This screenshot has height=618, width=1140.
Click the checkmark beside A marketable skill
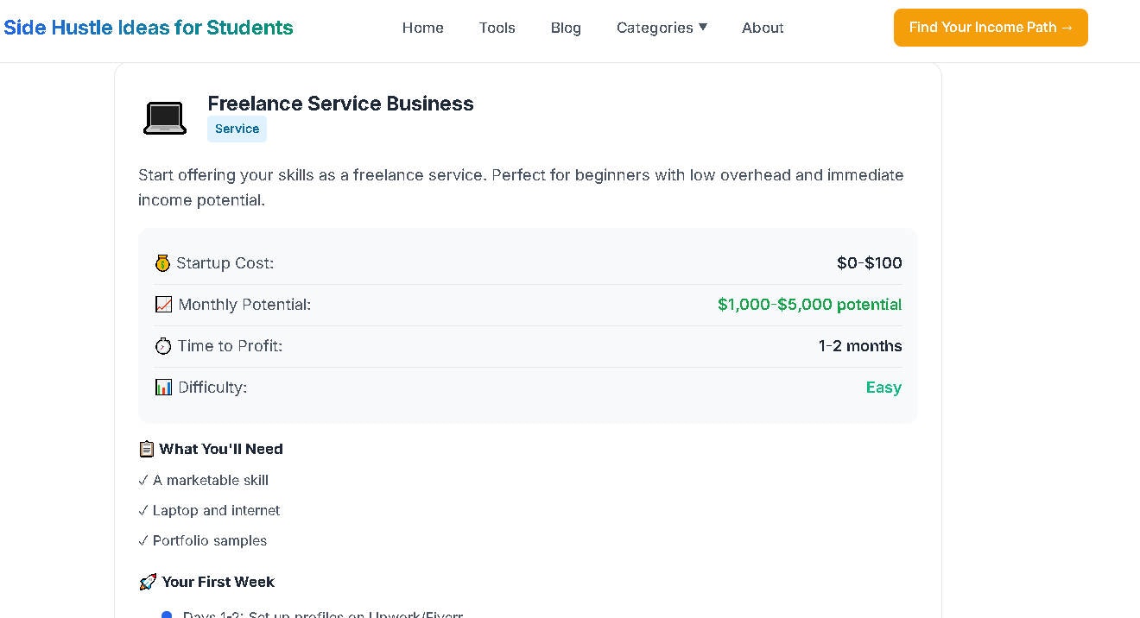point(143,480)
